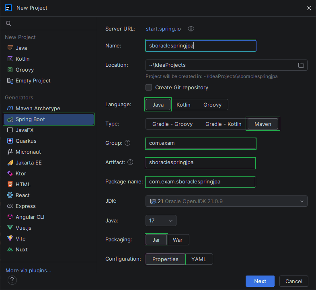Choose Empty Project from the list

(x=33, y=80)
